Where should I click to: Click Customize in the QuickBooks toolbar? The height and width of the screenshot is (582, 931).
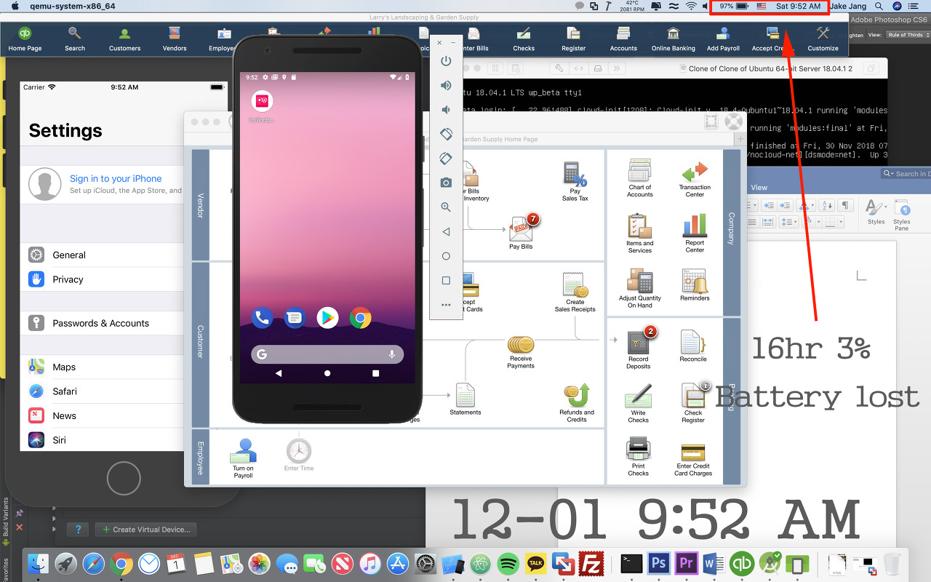pyautogui.click(x=823, y=39)
